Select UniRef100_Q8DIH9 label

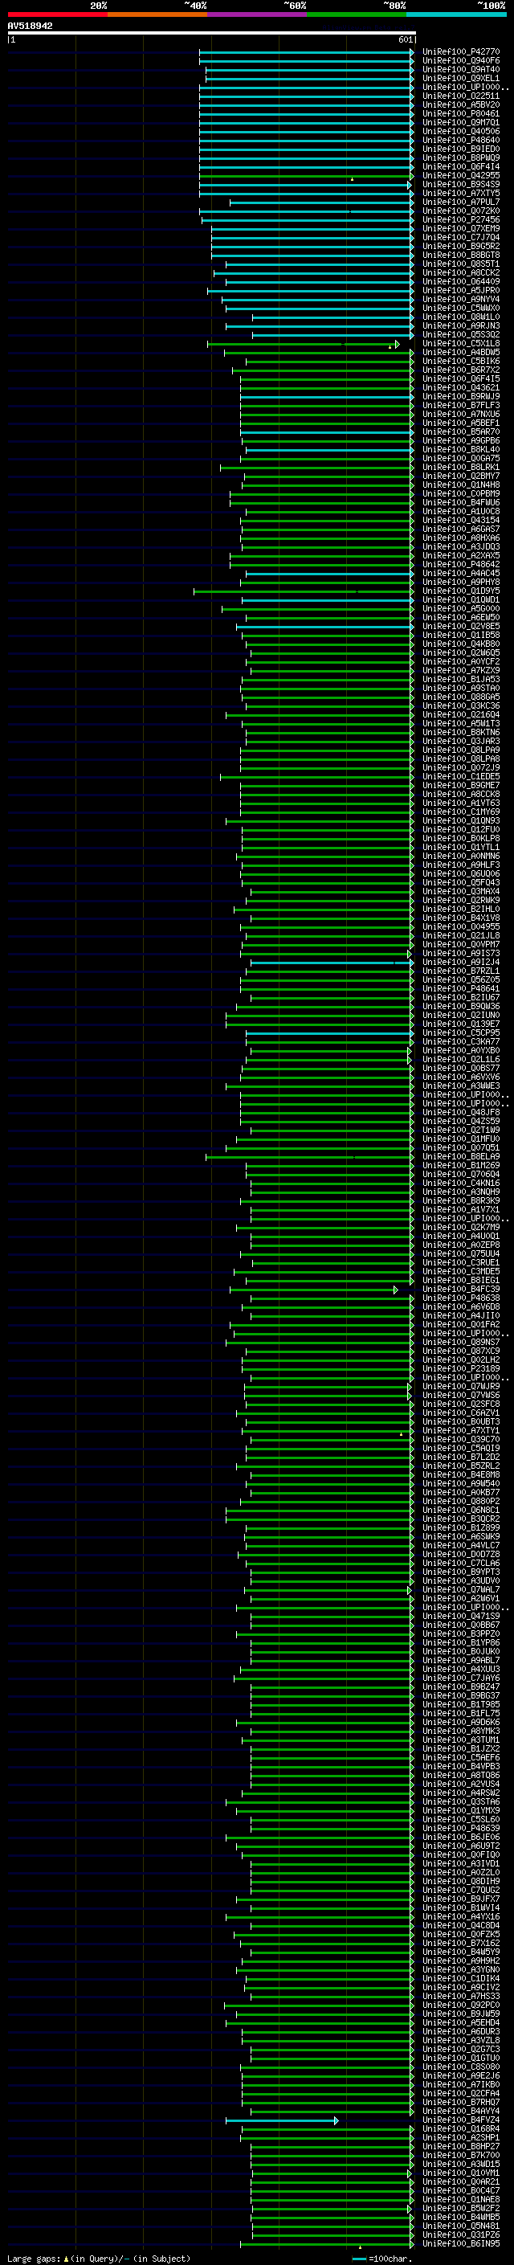(x=460, y=1881)
